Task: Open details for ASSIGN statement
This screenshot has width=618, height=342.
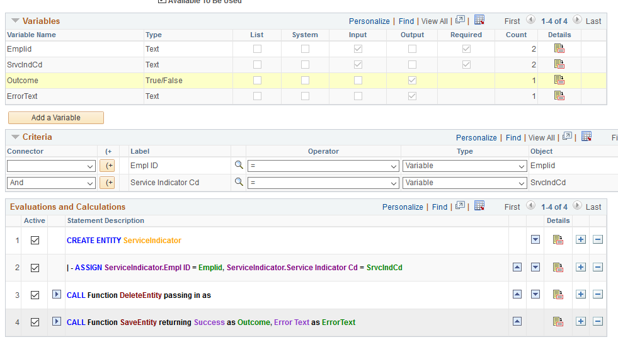Action: [558, 267]
